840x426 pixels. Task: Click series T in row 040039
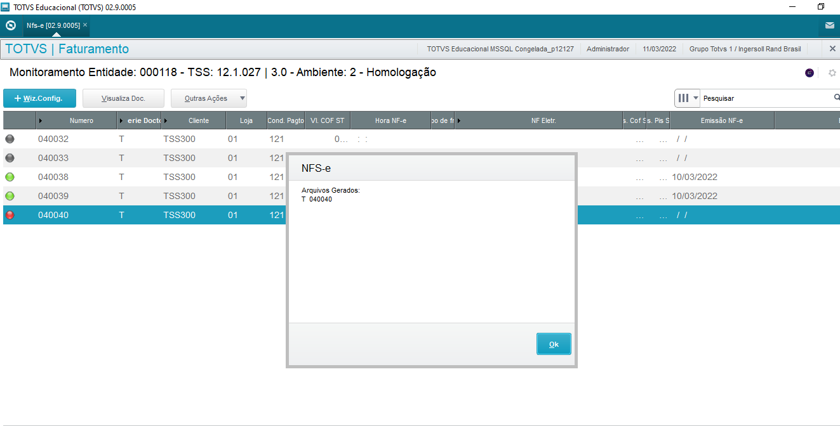pos(121,196)
